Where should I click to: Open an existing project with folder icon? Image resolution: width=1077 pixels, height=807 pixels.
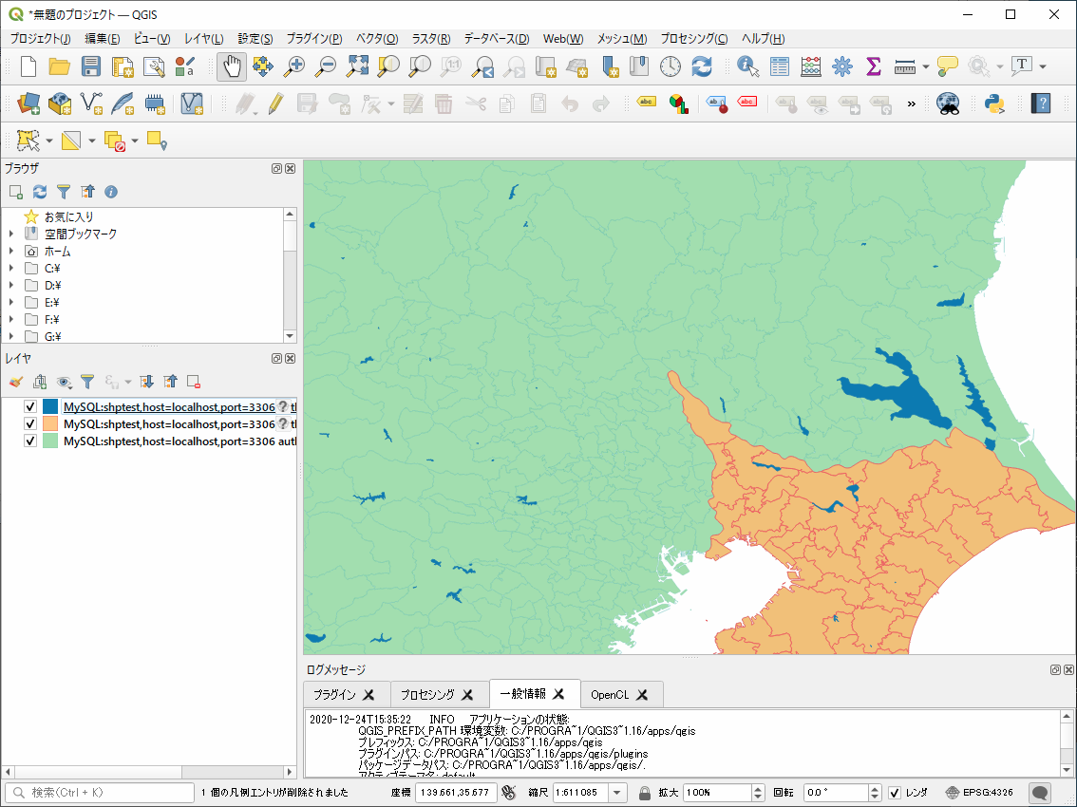(60, 66)
